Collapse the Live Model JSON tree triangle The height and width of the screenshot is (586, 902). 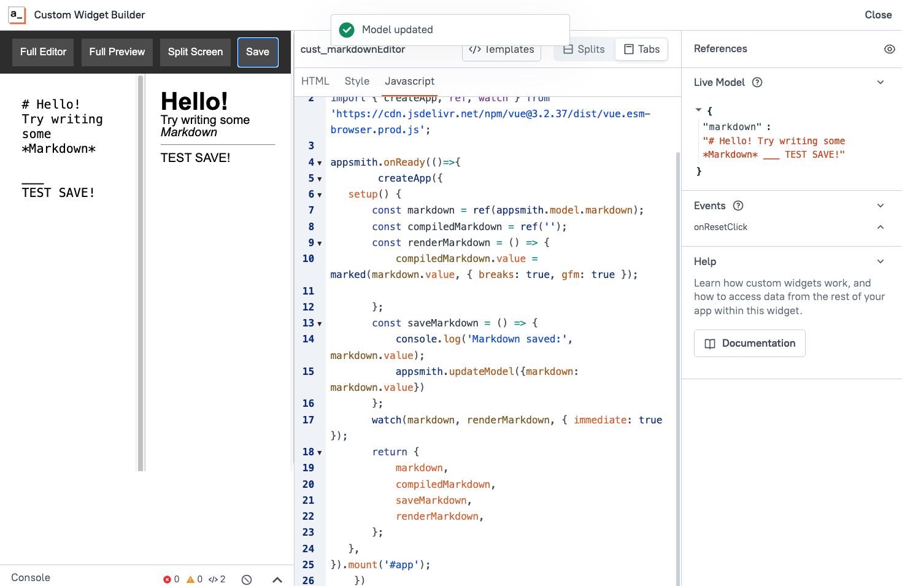tap(698, 110)
